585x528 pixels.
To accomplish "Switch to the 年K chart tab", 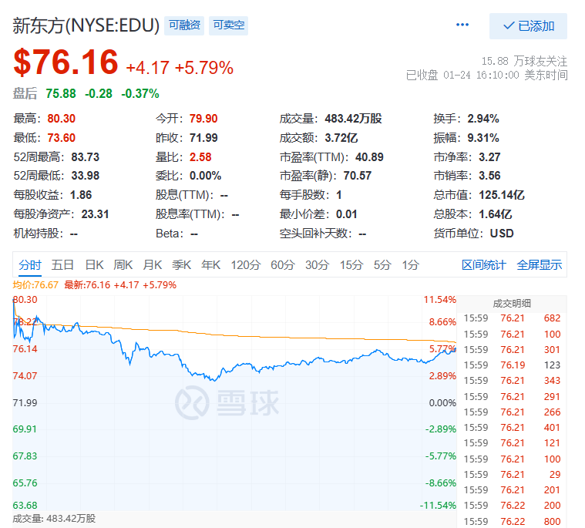I will [210, 265].
